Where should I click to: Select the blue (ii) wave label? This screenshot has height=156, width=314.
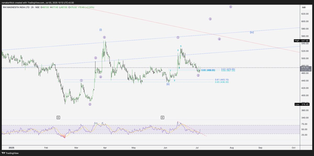(168, 84)
